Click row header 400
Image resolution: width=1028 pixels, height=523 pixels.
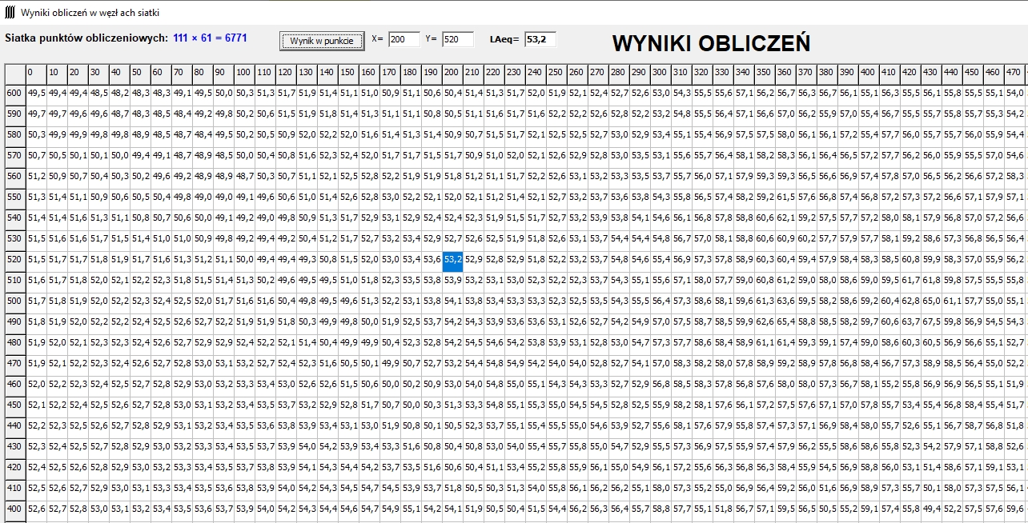coord(14,509)
